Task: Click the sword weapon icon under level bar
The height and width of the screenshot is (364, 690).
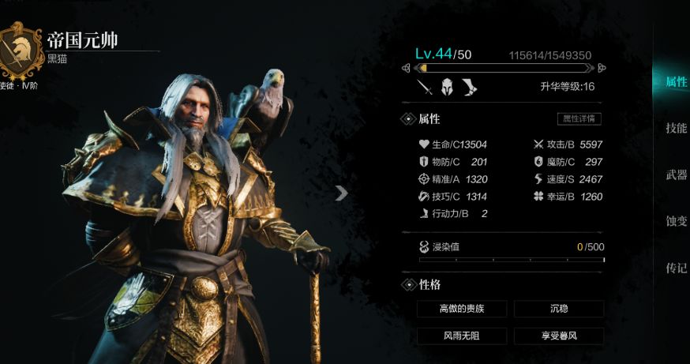Action: pos(425,87)
